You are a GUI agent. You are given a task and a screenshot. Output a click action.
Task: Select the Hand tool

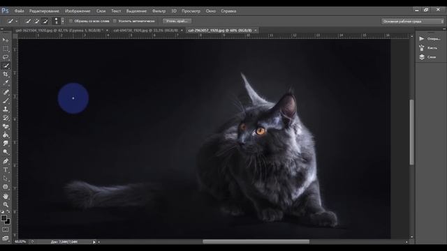pos(6,196)
